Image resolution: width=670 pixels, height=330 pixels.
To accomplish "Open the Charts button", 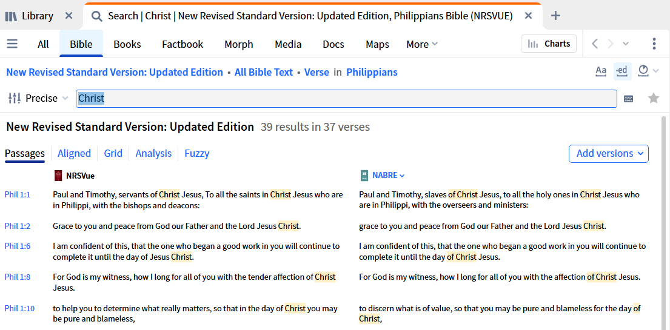I will pyautogui.click(x=549, y=44).
